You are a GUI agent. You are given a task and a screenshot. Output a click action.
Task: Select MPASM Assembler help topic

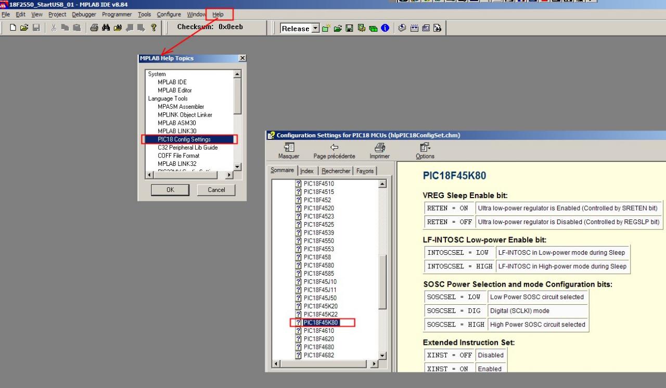coord(181,107)
